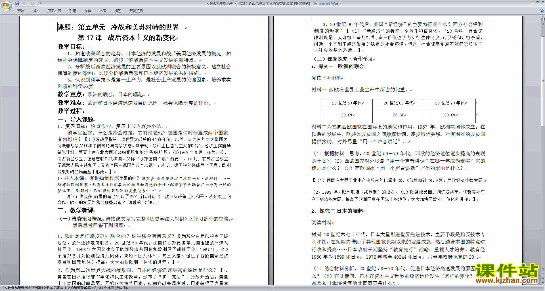The height and width of the screenshot is (291, 545).
Task: Click title 第17课 战后资本主义的新变化
Action: click(x=127, y=38)
